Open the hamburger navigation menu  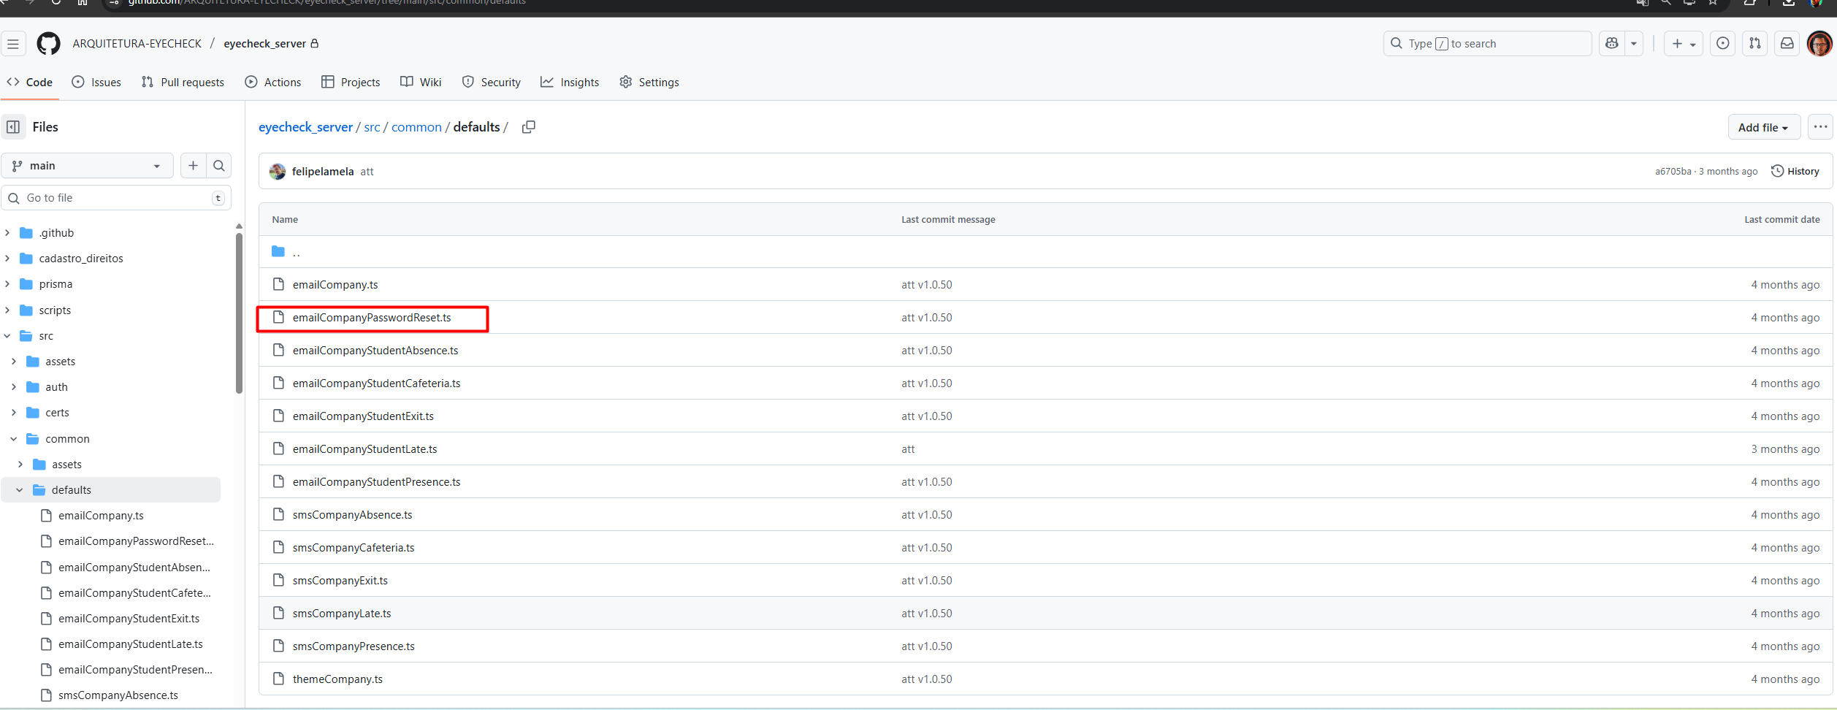[13, 44]
